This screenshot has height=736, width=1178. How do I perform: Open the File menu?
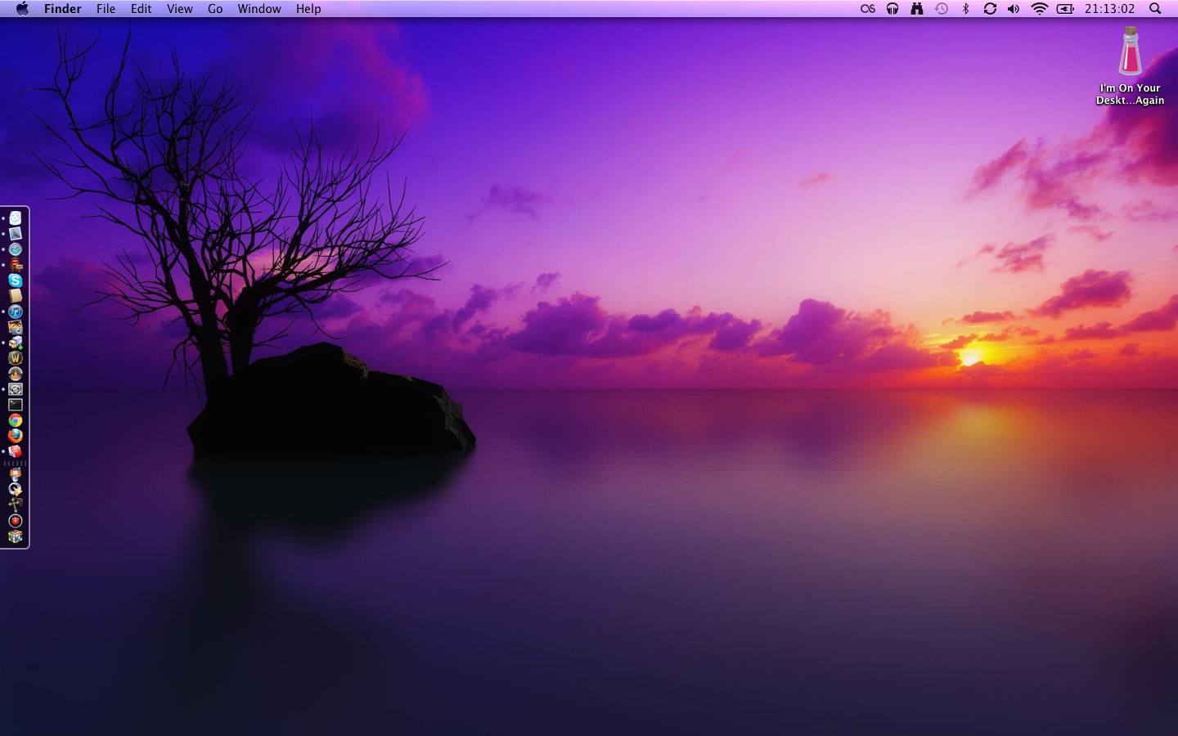[x=106, y=9]
